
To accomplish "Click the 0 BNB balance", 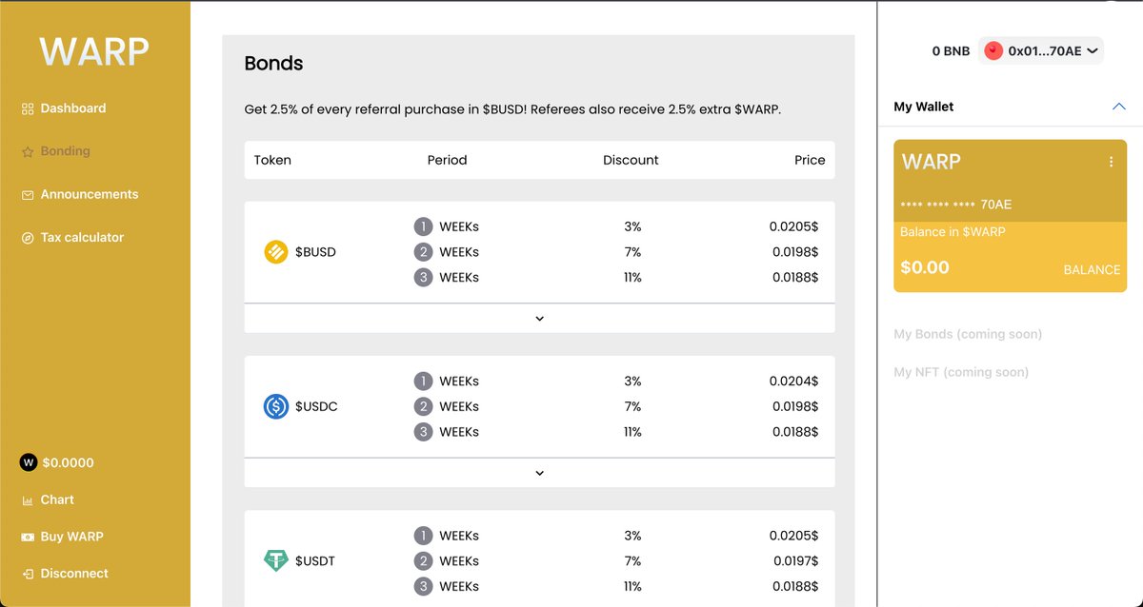I will (x=951, y=51).
